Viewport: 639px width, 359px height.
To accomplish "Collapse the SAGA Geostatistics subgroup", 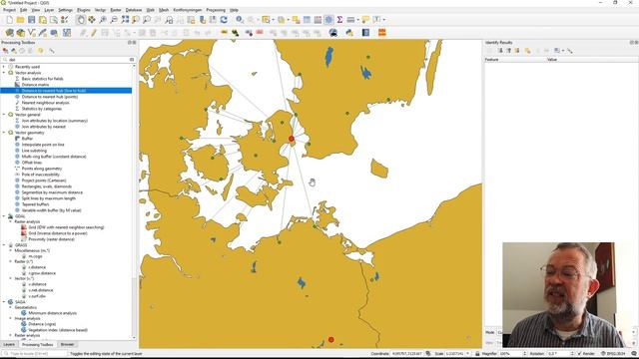I will (x=11, y=307).
